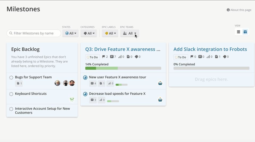Open the Add Slack integration to Frobots milestone
This screenshot has width=255, height=142.
point(210,49)
